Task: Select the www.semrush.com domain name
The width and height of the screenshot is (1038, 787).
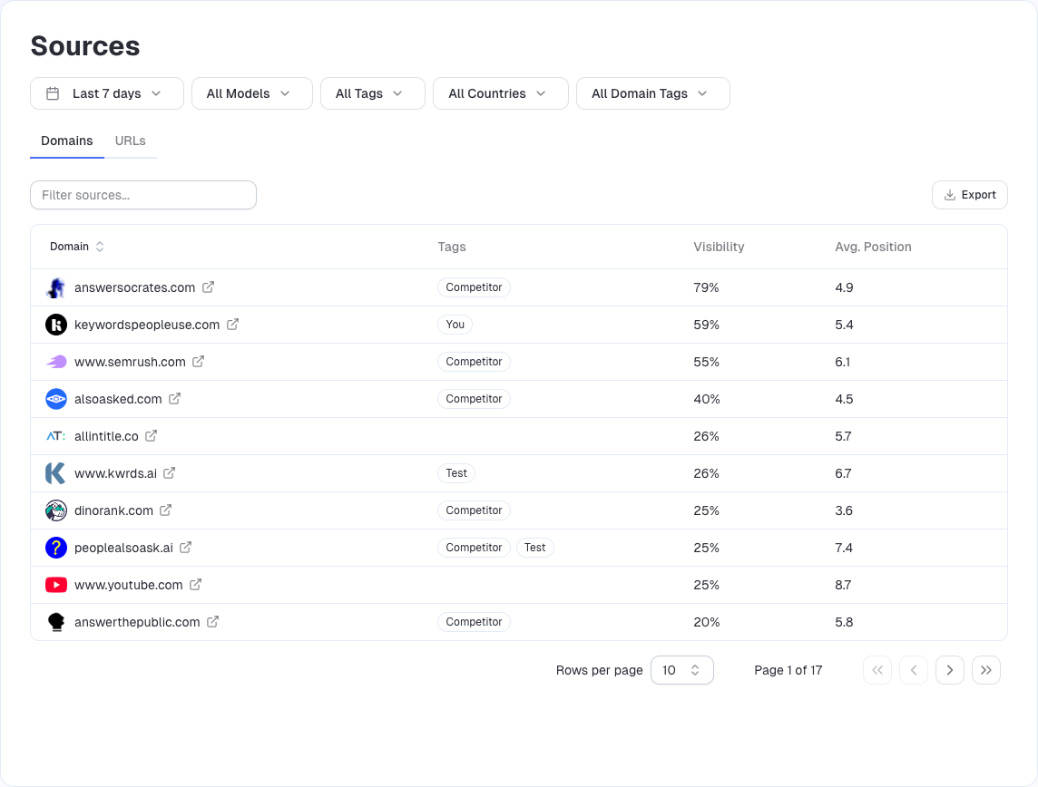Action: tap(130, 362)
